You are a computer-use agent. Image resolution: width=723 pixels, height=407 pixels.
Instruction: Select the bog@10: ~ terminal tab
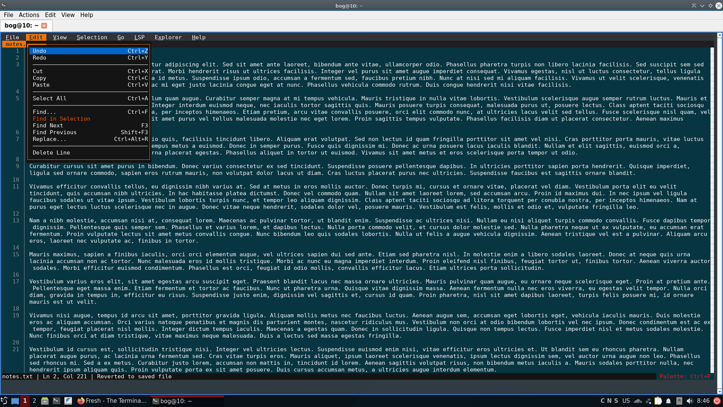point(26,26)
